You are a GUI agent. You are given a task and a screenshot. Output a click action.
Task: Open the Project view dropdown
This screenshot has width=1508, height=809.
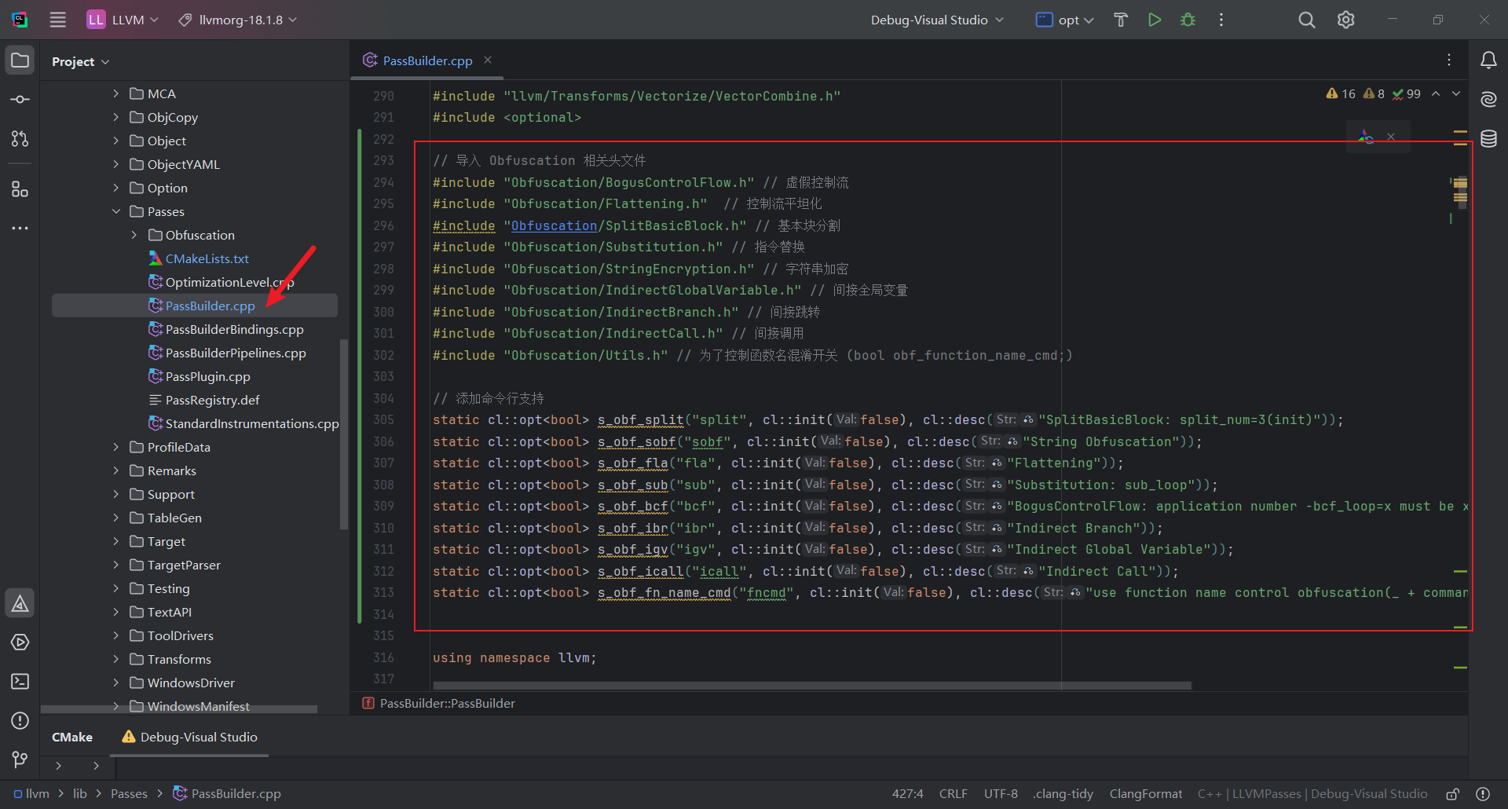pos(80,61)
